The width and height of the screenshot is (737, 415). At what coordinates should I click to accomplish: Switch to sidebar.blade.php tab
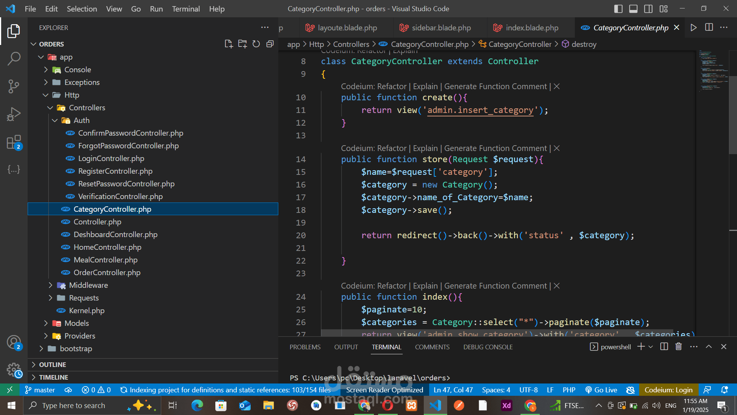click(441, 28)
